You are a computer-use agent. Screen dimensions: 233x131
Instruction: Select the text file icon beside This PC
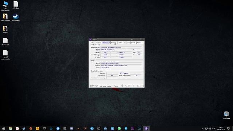[x=16, y=5]
